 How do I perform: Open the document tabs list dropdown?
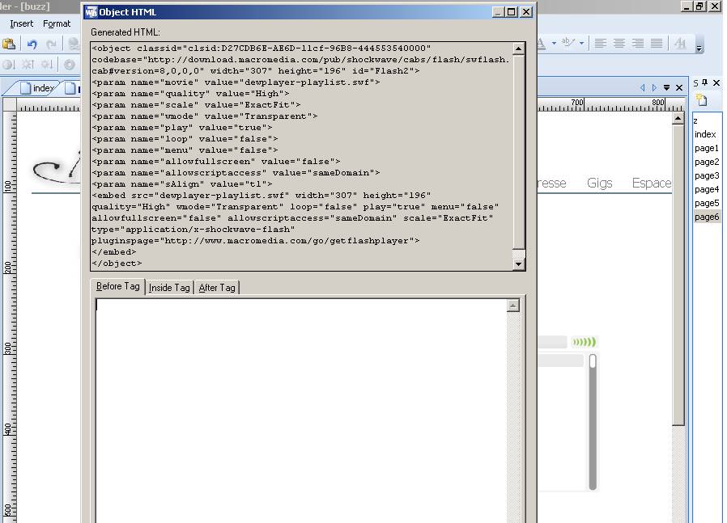coord(667,87)
